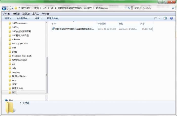This screenshot has height=116, width=177.
Task: Click the 新建文件夹 button
Action: (52, 18)
